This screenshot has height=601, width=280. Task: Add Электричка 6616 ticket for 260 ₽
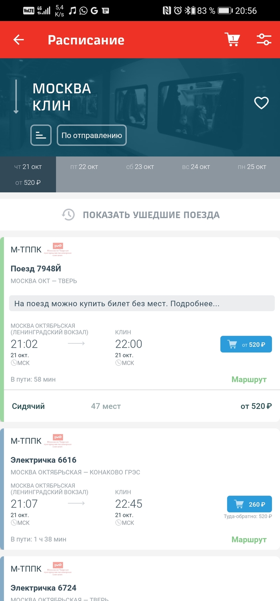[x=249, y=504]
